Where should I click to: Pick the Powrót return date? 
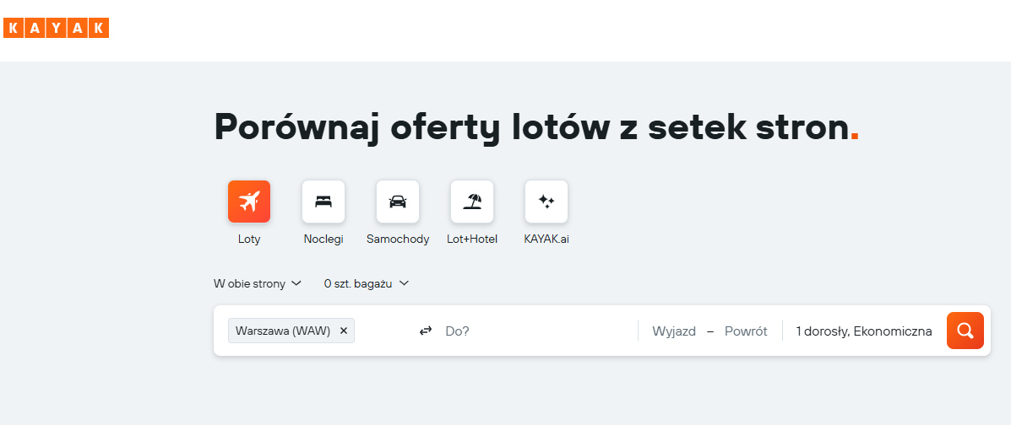click(746, 331)
